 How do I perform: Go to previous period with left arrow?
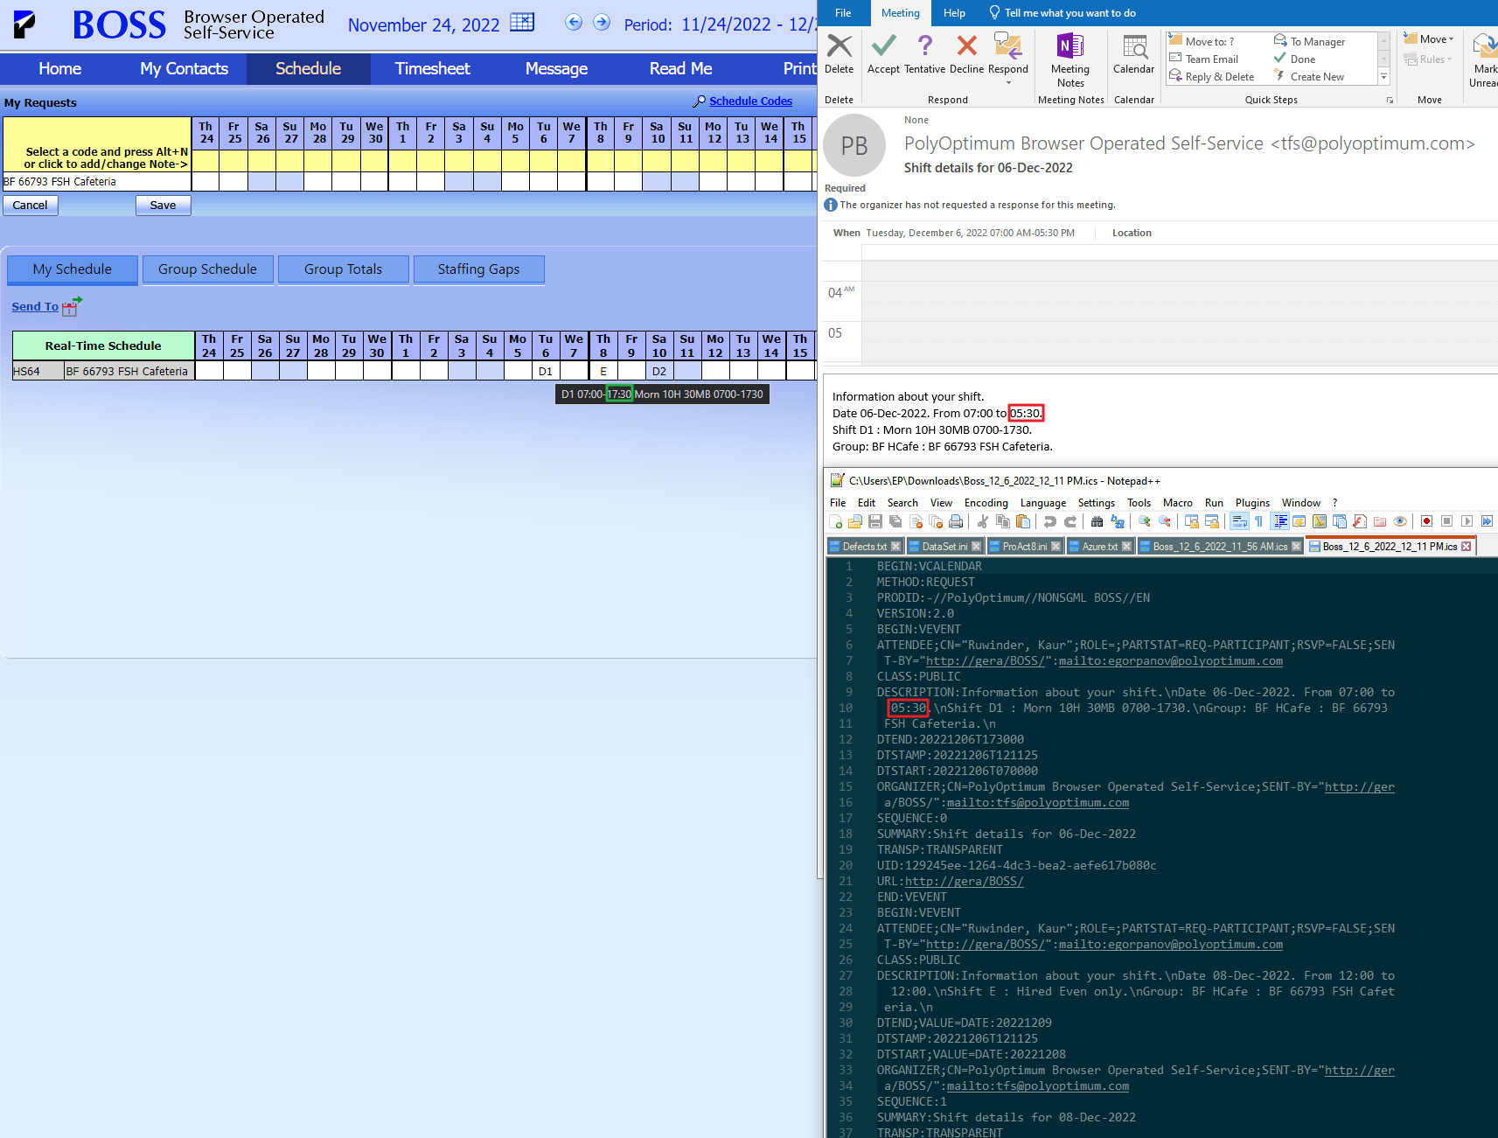(574, 23)
